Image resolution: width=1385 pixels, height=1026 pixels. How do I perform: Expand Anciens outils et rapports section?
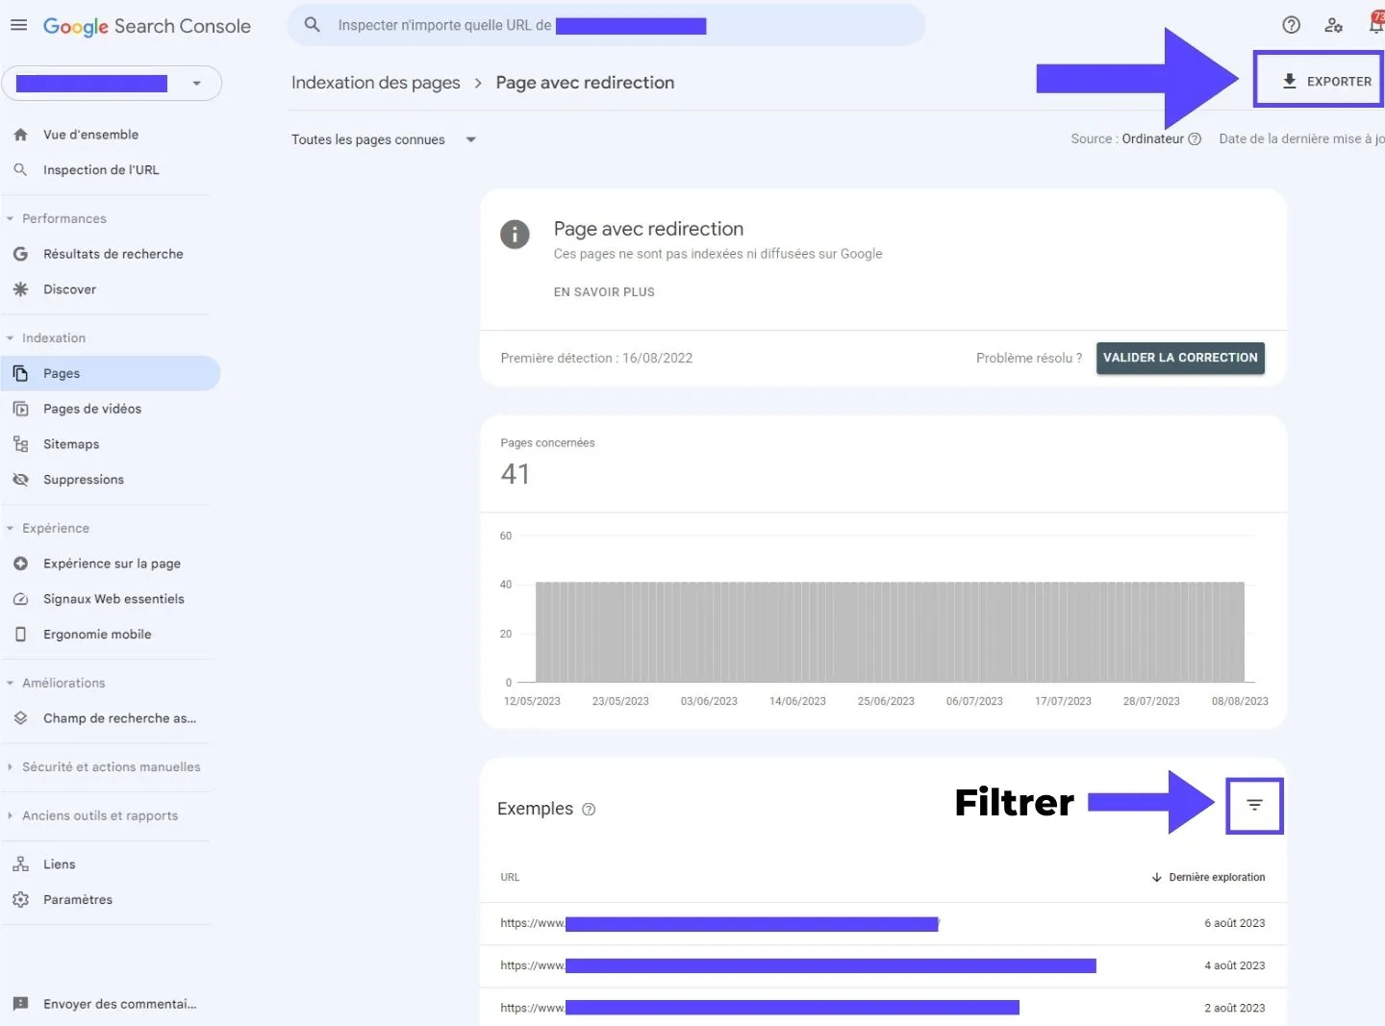tap(93, 815)
